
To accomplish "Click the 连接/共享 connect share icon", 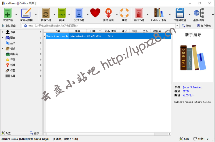I will point(199,13).
